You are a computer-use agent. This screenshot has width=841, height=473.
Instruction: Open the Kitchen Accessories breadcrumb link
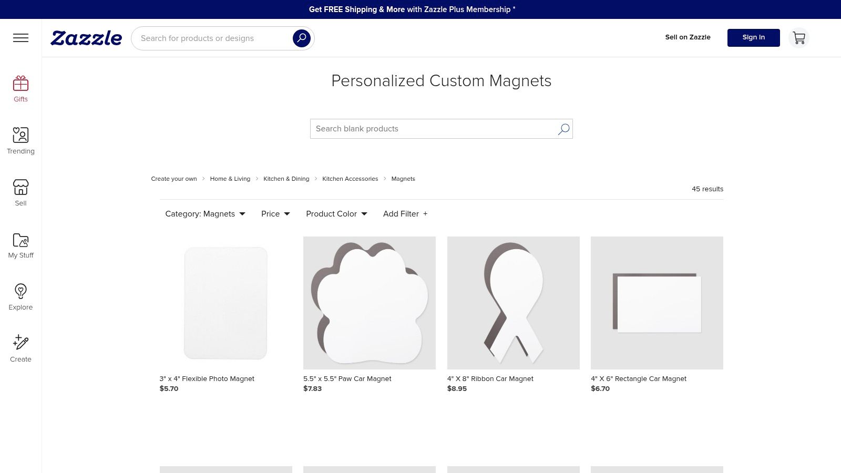[x=350, y=179]
